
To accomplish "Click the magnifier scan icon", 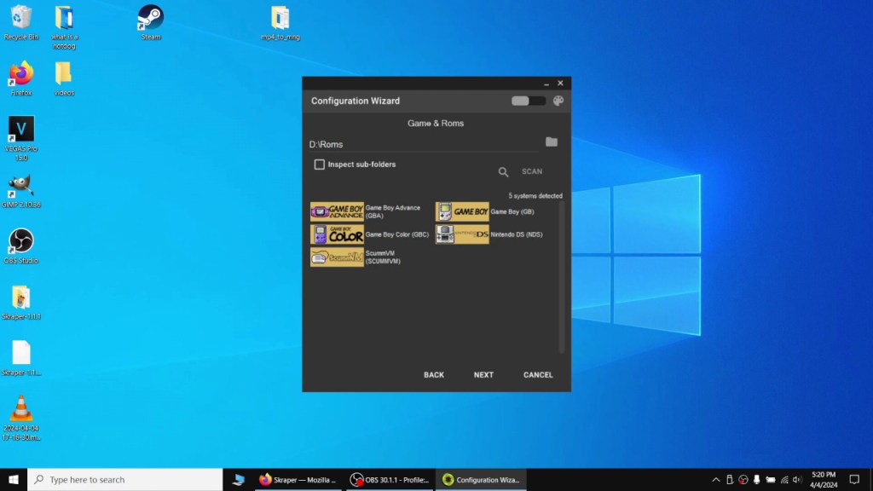I will 503,172.
